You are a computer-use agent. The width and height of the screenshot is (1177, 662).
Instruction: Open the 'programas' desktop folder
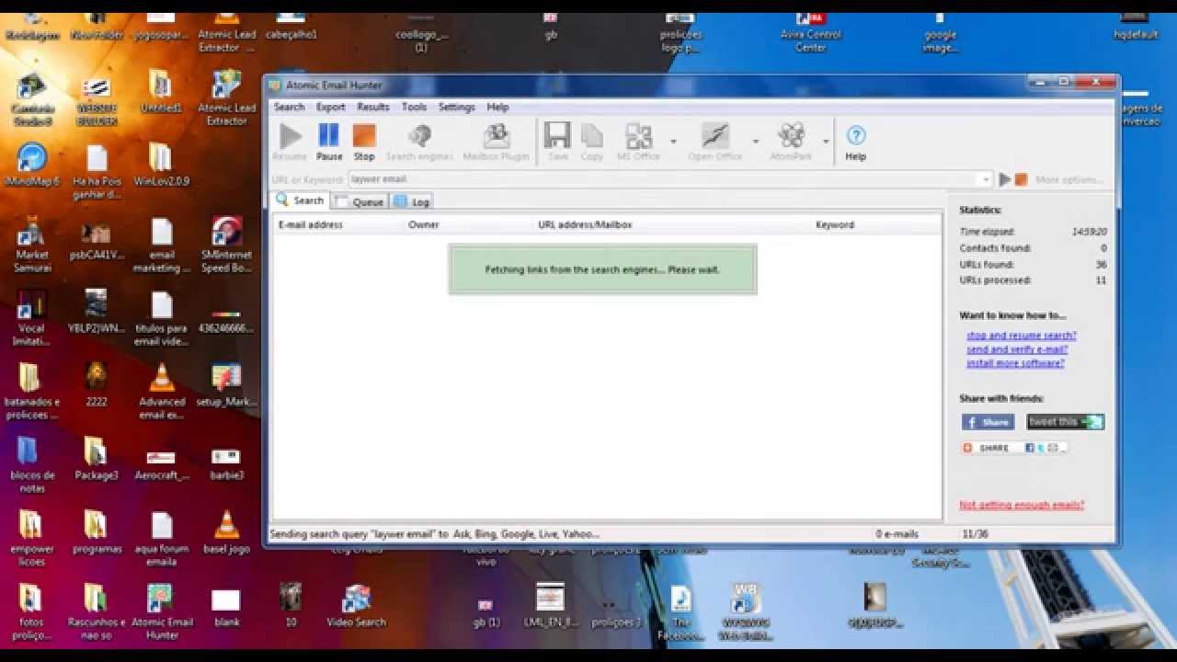tap(96, 531)
